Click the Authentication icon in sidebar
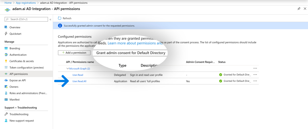 tap(6, 55)
